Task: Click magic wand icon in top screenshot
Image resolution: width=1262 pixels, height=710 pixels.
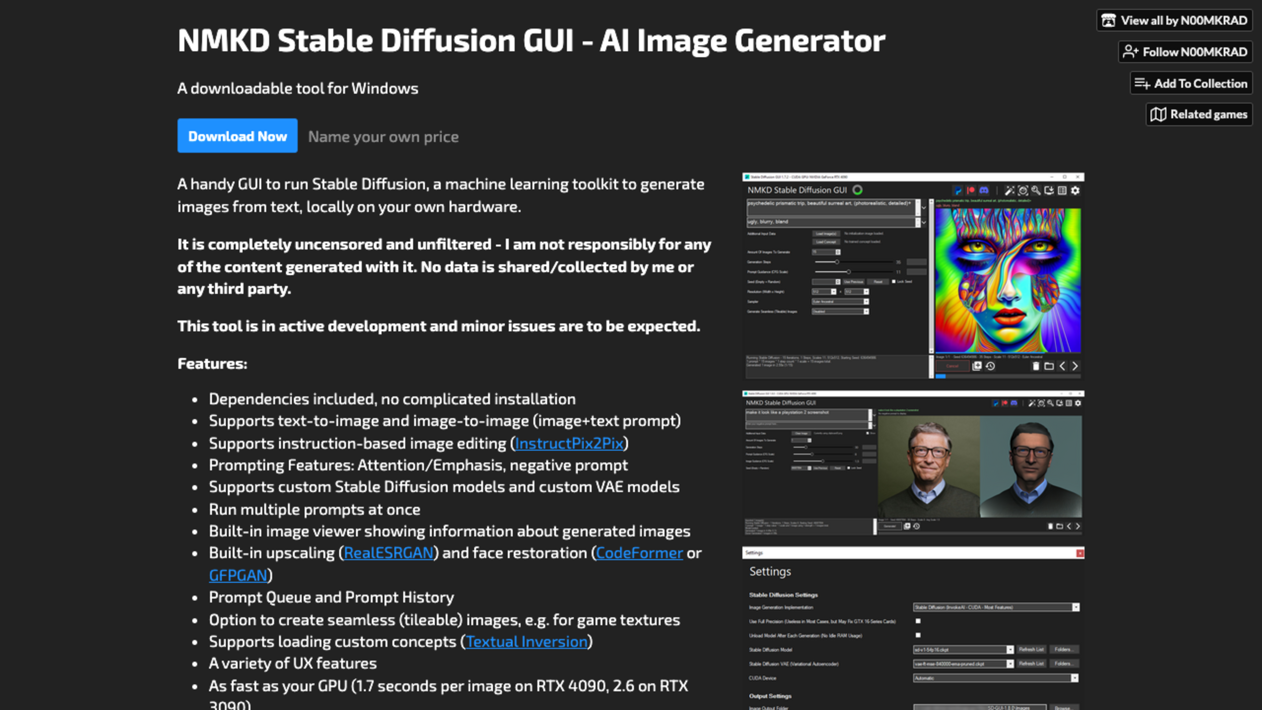Action: click(1009, 191)
